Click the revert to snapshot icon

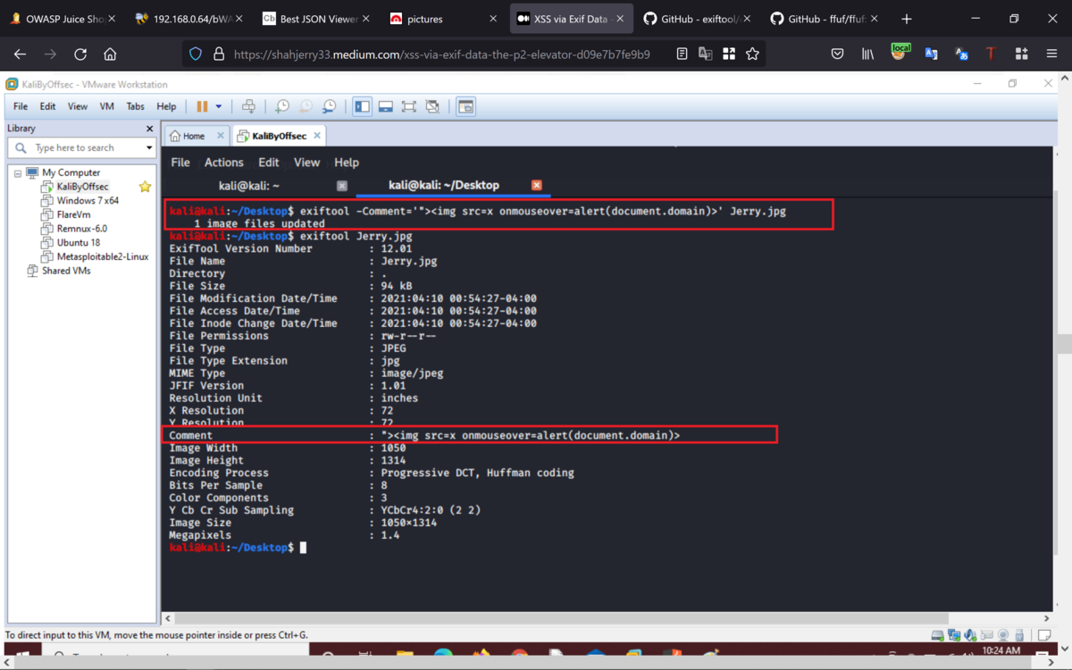(x=306, y=106)
